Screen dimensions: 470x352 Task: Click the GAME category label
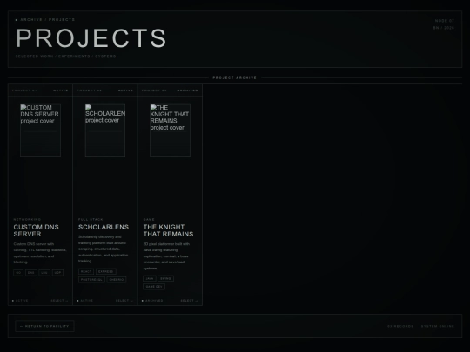149,219
